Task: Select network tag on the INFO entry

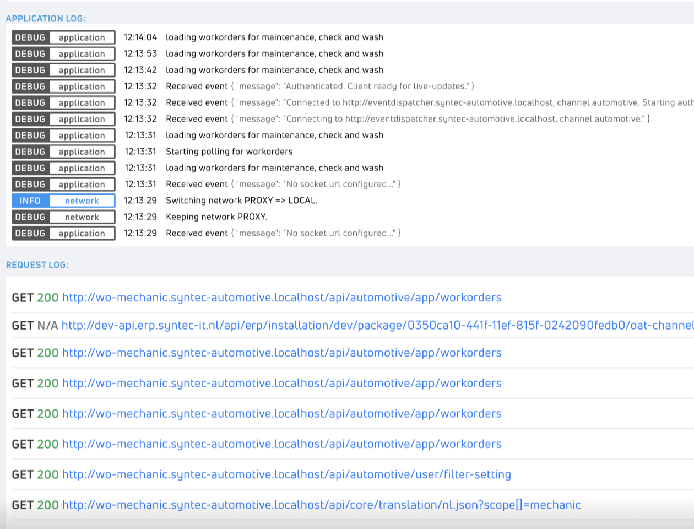Action: 82,201
